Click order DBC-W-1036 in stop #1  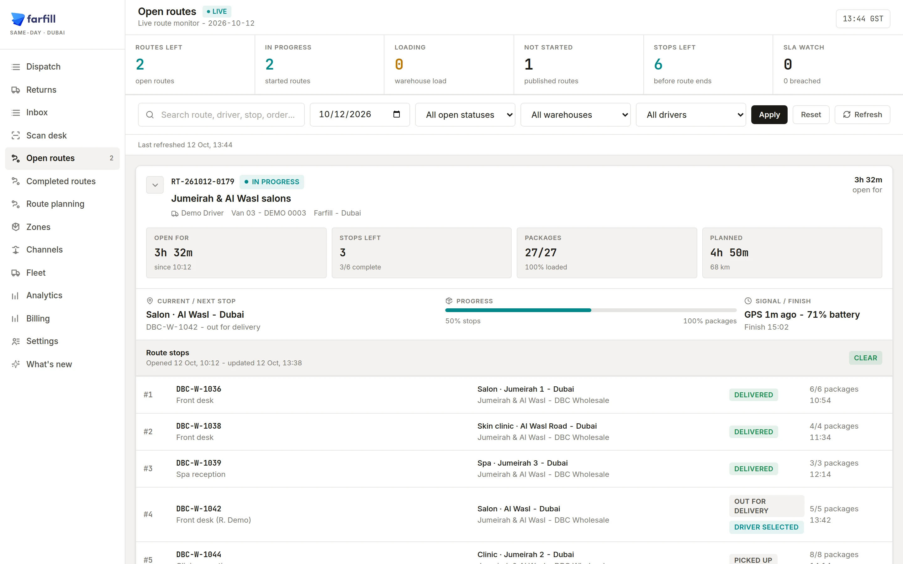click(x=198, y=389)
